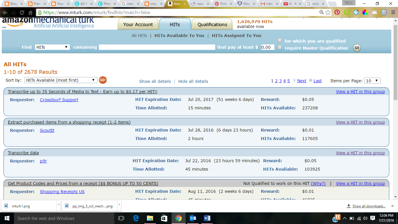Open File Explorer from taskbar
This screenshot has height=224, width=398.
pyautogui.click(x=150, y=218)
